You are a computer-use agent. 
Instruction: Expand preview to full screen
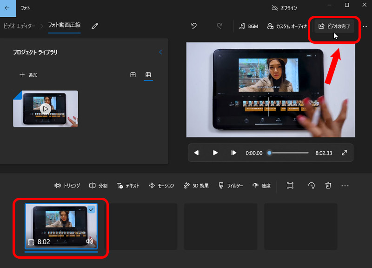coord(344,153)
